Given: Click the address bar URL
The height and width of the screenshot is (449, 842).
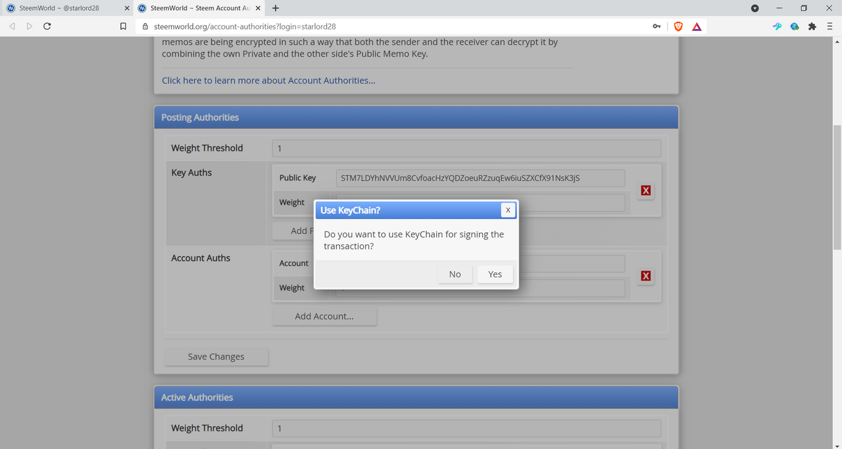Looking at the screenshot, I should point(245,26).
